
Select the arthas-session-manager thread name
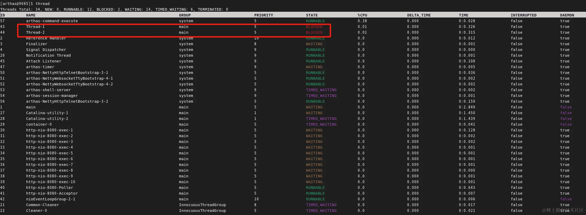click(52, 96)
